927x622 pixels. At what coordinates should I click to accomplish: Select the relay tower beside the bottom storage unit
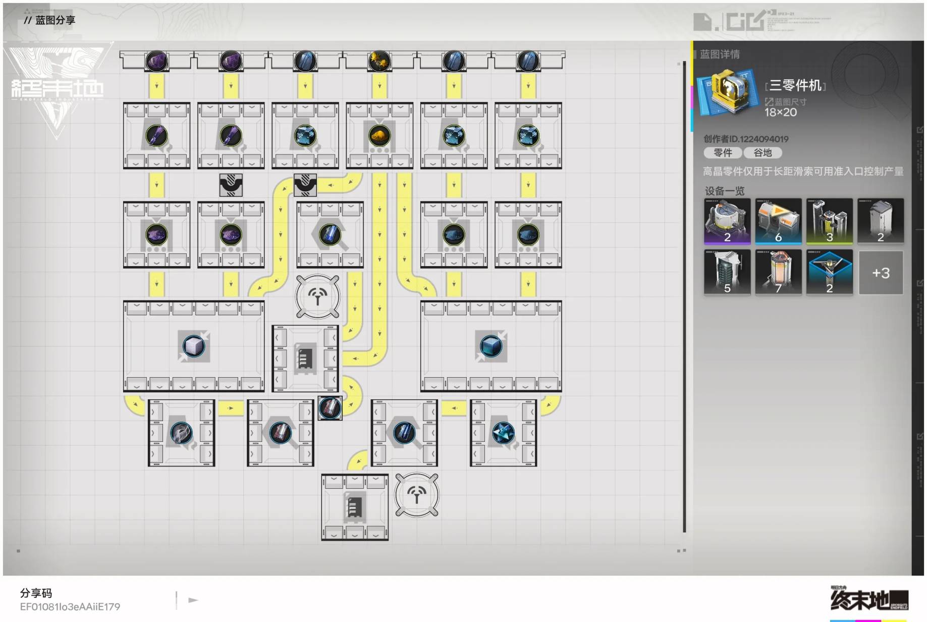416,495
